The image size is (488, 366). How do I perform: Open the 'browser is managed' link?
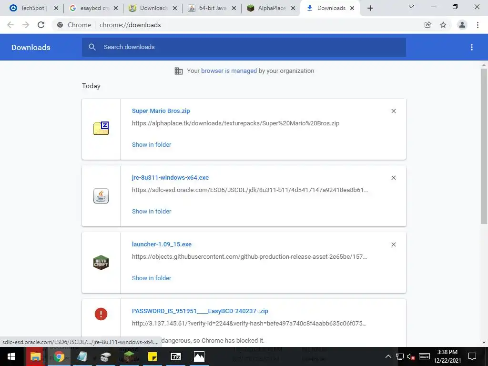[x=229, y=71]
